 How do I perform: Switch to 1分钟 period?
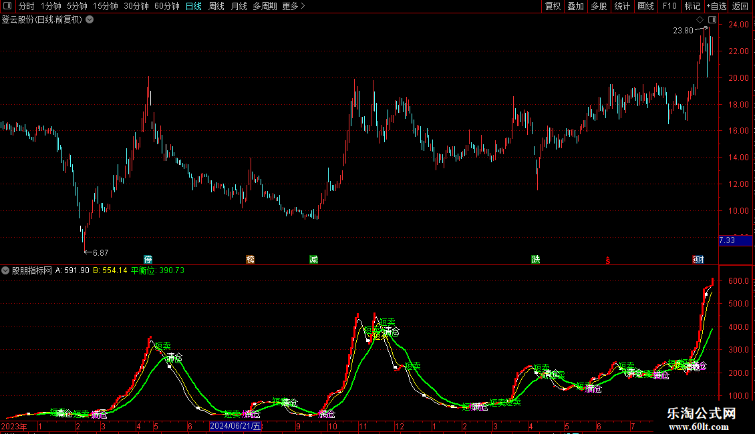pos(51,6)
